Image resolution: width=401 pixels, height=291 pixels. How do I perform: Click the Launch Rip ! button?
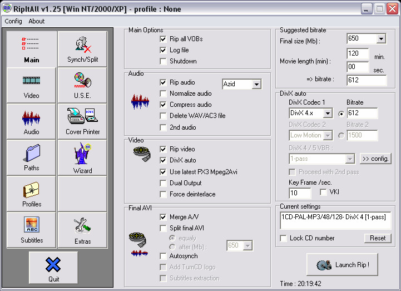click(x=342, y=265)
